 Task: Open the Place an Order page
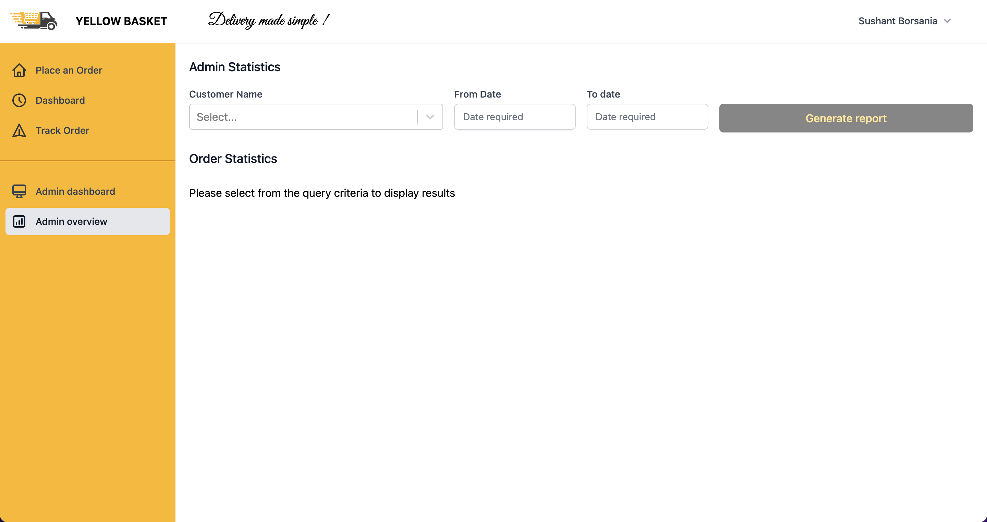[69, 70]
